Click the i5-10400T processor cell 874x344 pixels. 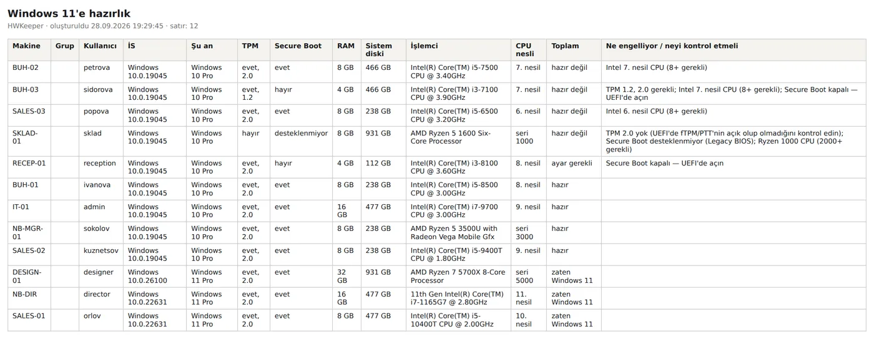(x=459, y=320)
